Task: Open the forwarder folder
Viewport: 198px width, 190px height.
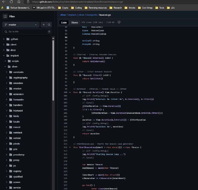Action: point(18,100)
